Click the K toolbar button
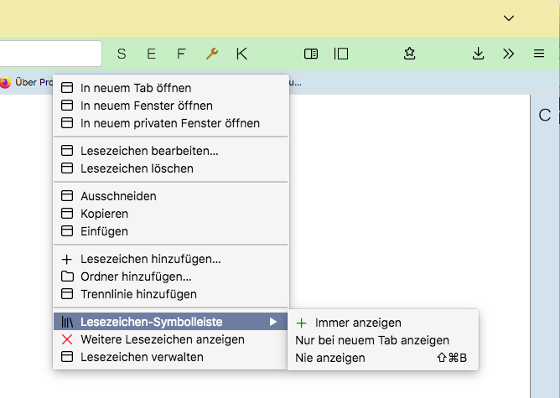This screenshot has height=398, width=560. click(x=241, y=54)
